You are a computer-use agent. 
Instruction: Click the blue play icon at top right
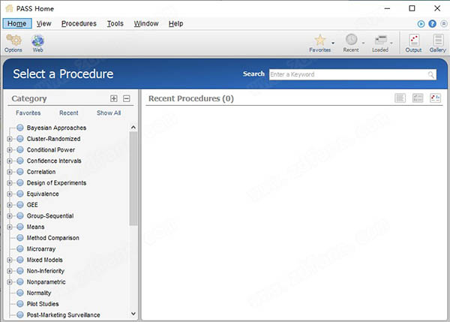pos(421,24)
